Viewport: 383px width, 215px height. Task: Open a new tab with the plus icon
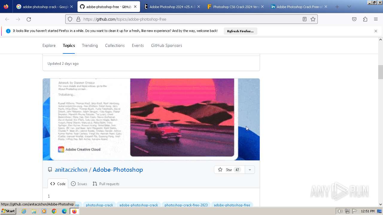(x=337, y=7)
